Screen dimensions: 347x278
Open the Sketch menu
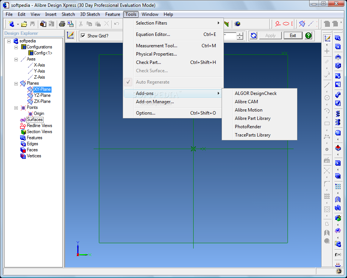68,14
